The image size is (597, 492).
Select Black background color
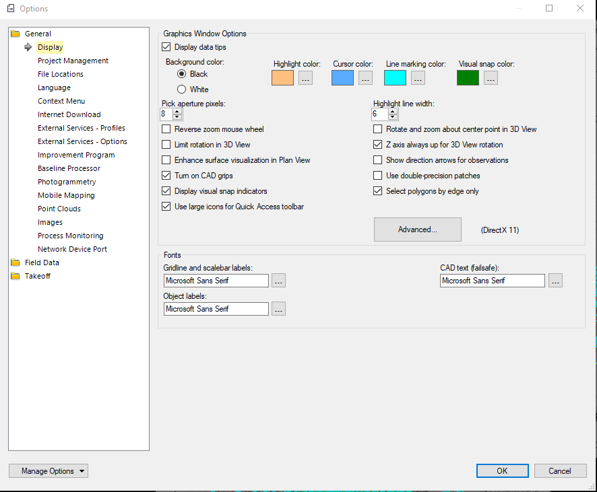click(182, 74)
